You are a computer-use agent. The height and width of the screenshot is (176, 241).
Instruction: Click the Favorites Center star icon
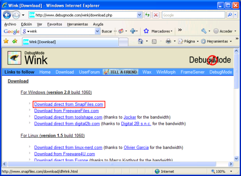[6, 41]
